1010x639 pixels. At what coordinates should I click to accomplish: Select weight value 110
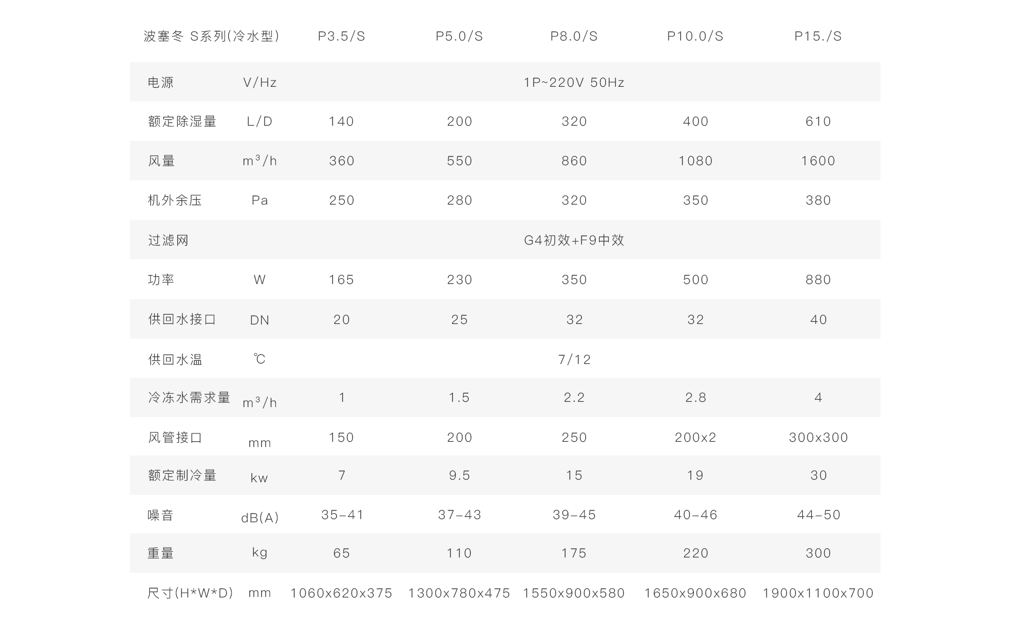pyautogui.click(x=459, y=553)
